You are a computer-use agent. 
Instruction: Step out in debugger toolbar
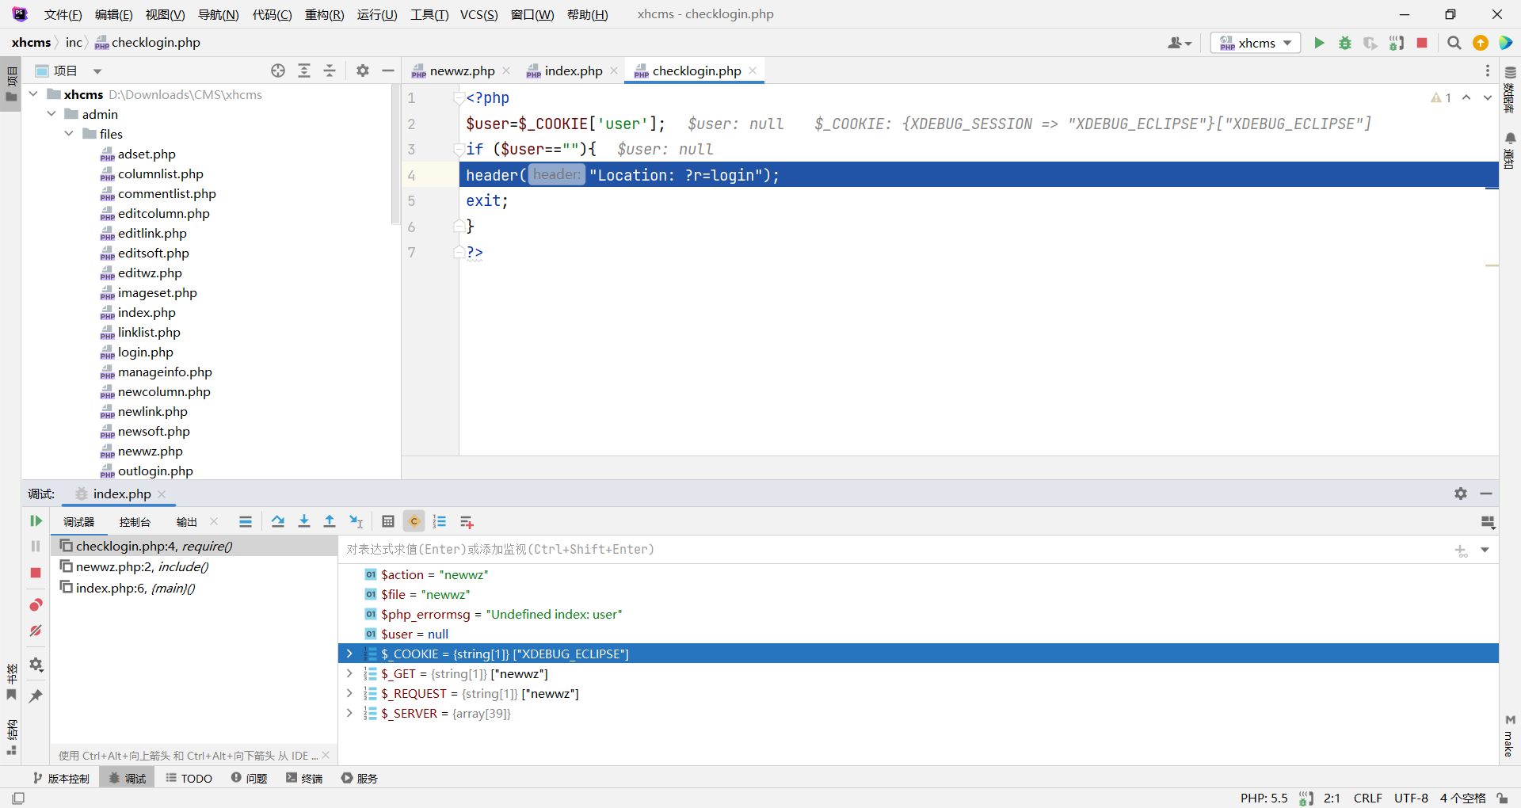330,522
